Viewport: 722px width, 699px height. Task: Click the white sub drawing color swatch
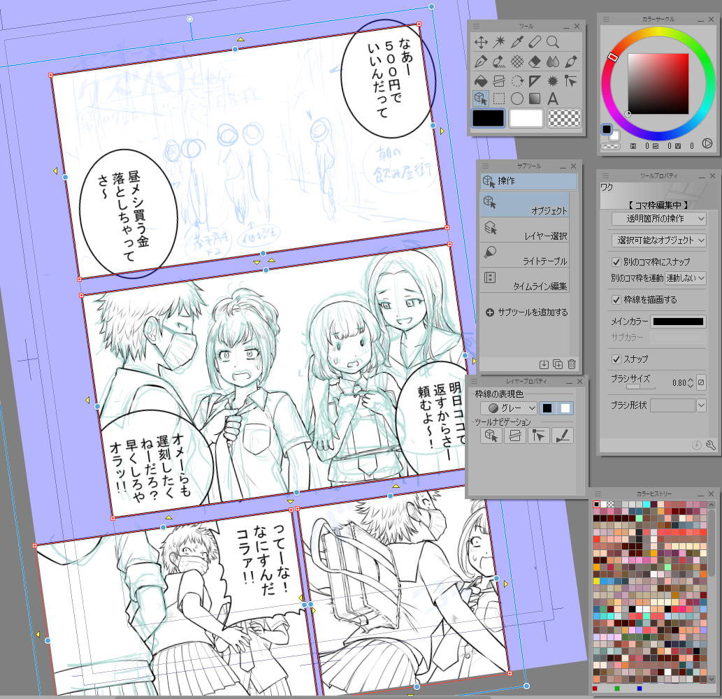point(526,118)
